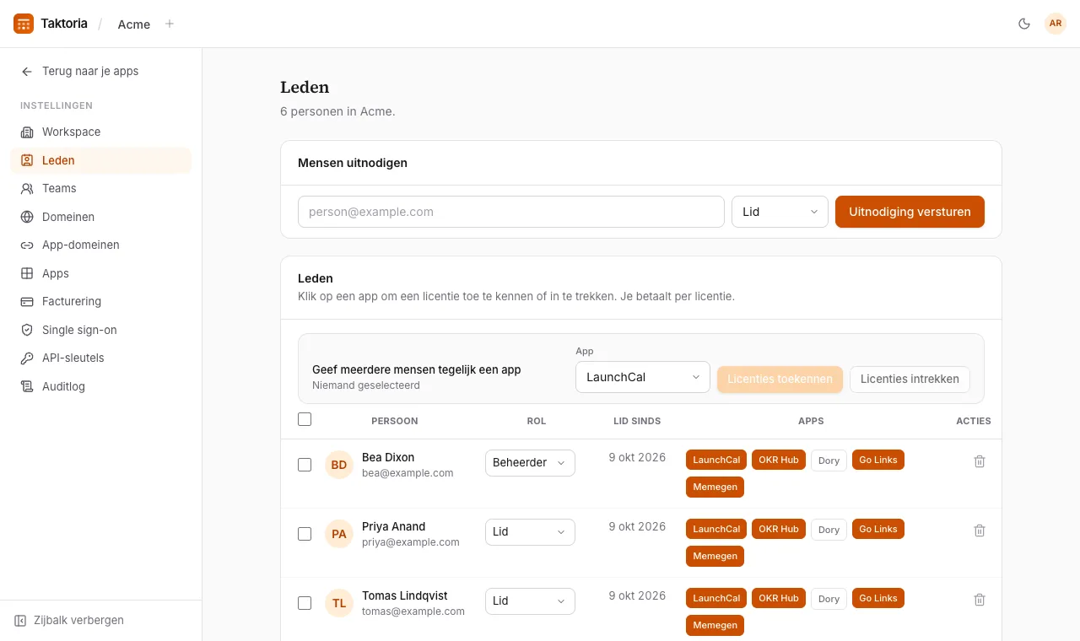This screenshot has height=641, width=1080.
Task: Delete Priya Anand with trash icon
Action: click(980, 531)
